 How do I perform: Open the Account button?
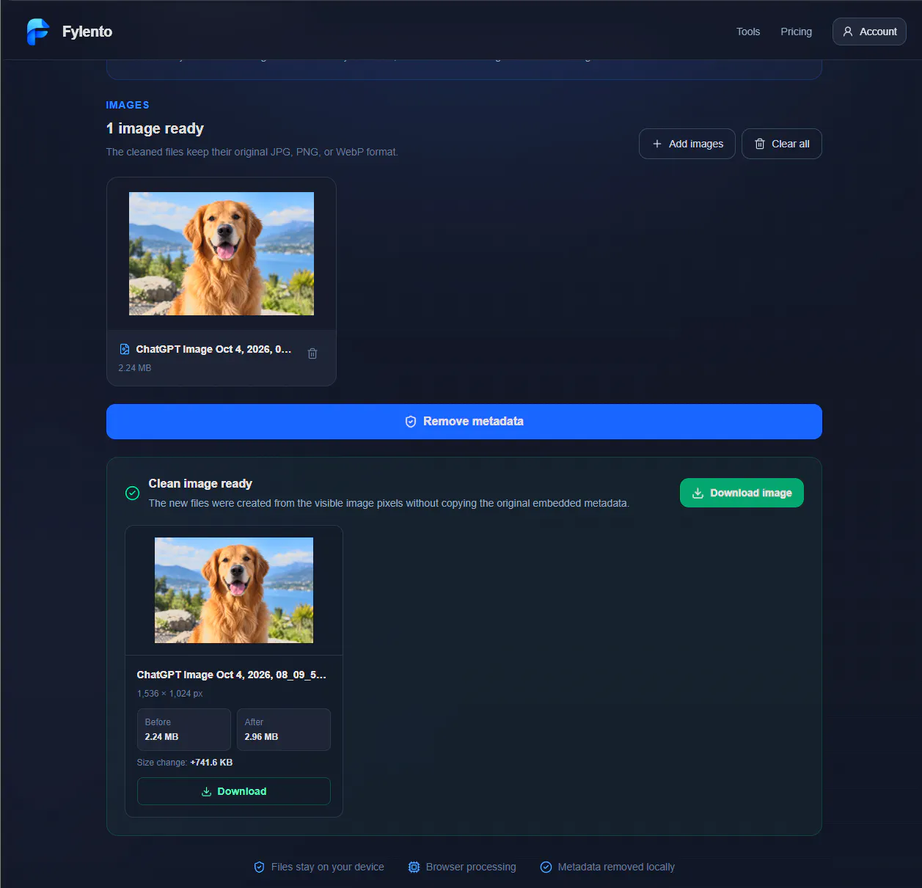869,32
